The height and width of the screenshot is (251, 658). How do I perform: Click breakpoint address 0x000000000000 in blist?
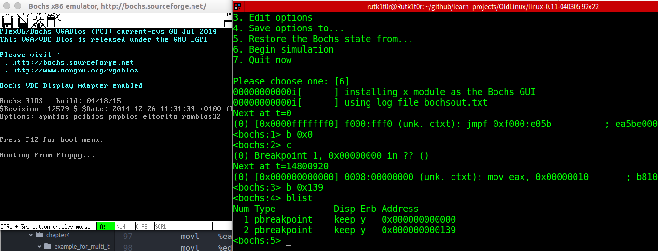coord(419,219)
